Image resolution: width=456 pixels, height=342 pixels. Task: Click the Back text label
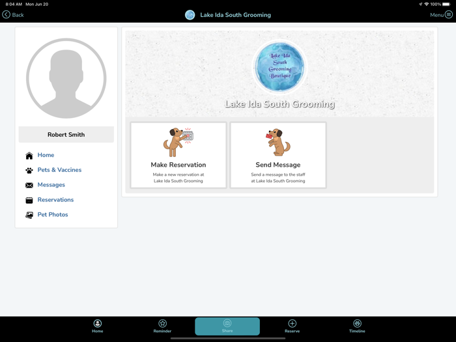18,15
